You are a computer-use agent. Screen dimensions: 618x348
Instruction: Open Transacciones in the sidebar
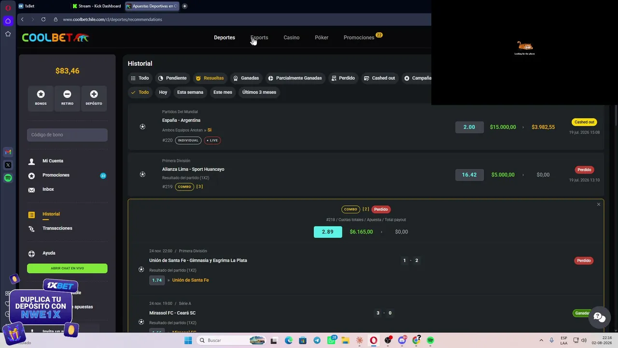[x=57, y=228]
